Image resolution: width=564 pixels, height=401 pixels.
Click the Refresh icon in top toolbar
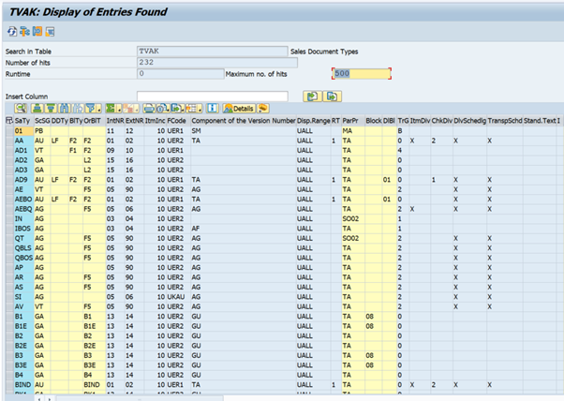click(12, 31)
